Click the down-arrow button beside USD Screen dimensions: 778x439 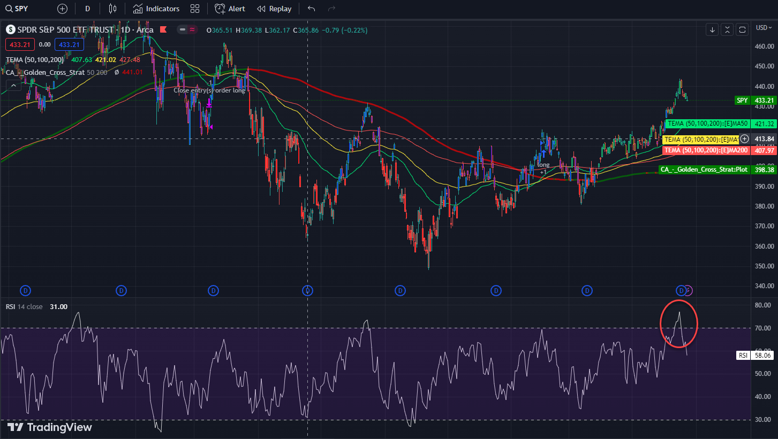(712, 29)
